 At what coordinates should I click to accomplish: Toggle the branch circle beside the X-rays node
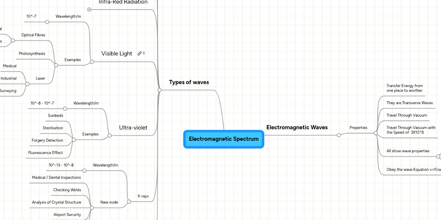pos(129,201)
